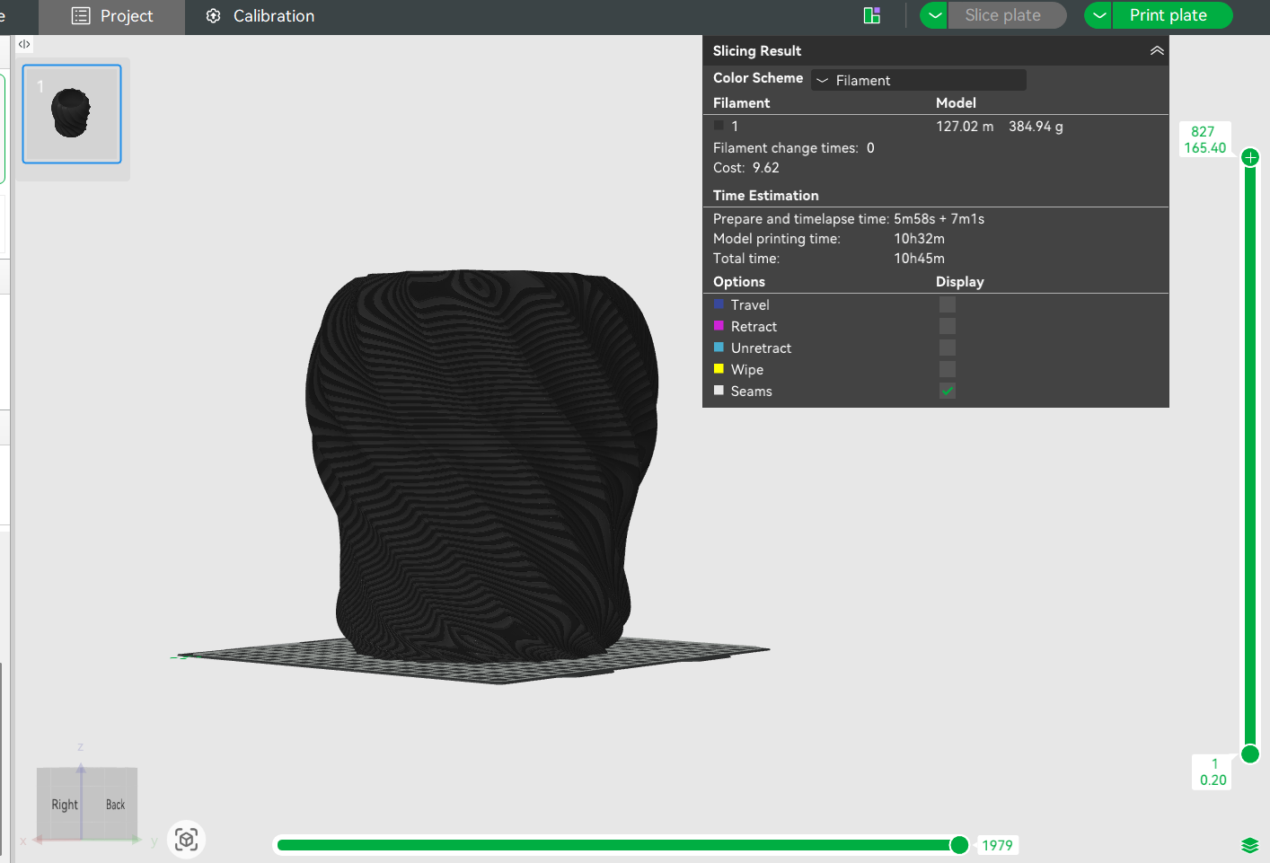
Task: Open the Calibration tab
Action: [260, 16]
